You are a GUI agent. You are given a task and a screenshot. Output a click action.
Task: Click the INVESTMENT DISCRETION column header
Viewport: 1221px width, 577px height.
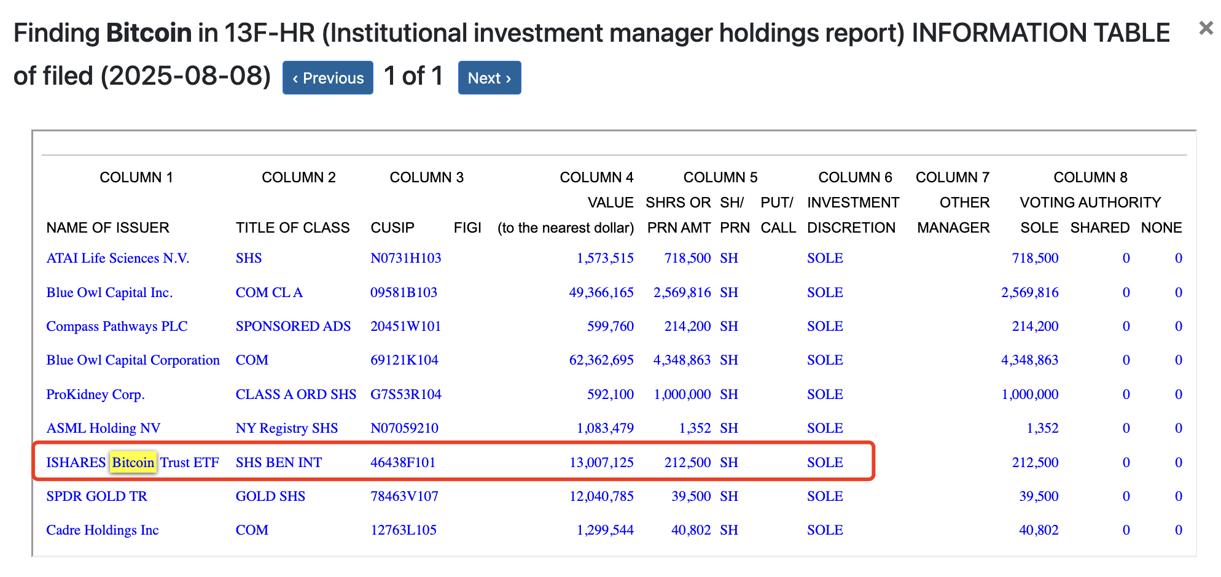tap(852, 215)
